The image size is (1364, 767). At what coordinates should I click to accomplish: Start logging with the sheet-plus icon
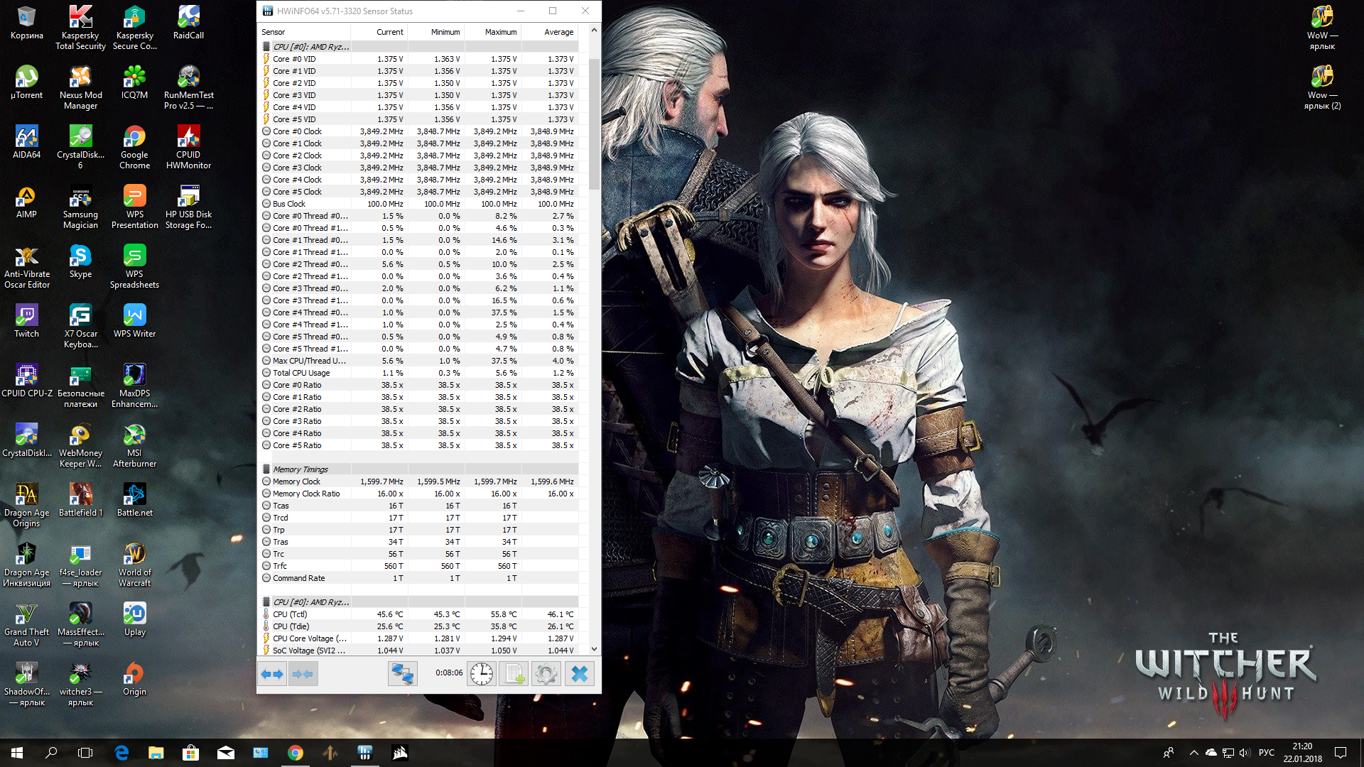click(514, 674)
